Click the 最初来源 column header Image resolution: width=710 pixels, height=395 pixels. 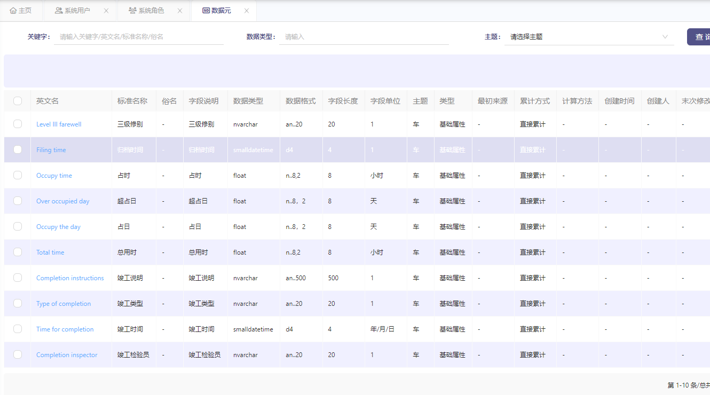pyautogui.click(x=493, y=101)
